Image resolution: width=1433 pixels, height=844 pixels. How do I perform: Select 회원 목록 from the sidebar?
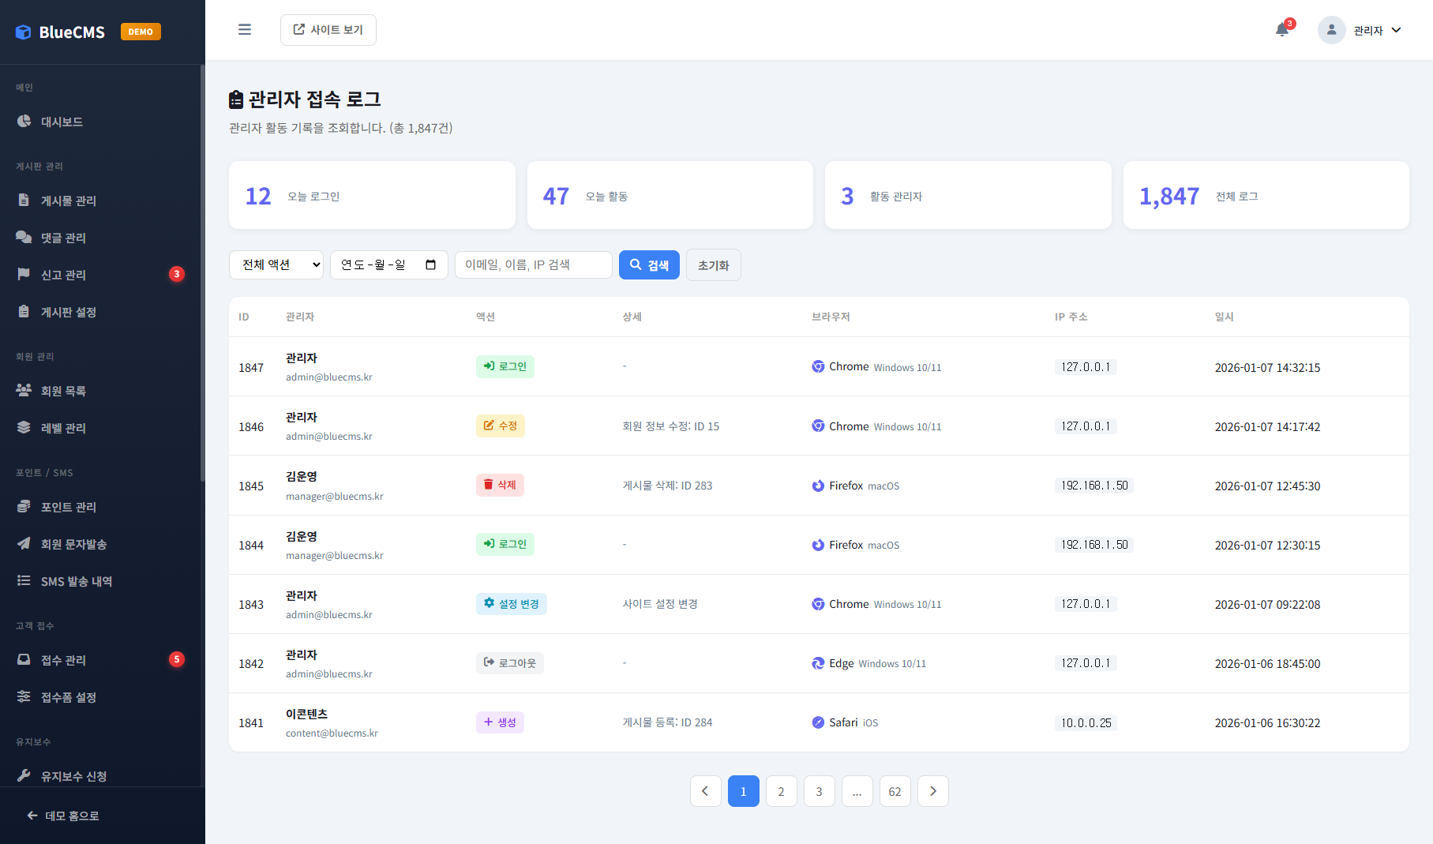(x=63, y=391)
